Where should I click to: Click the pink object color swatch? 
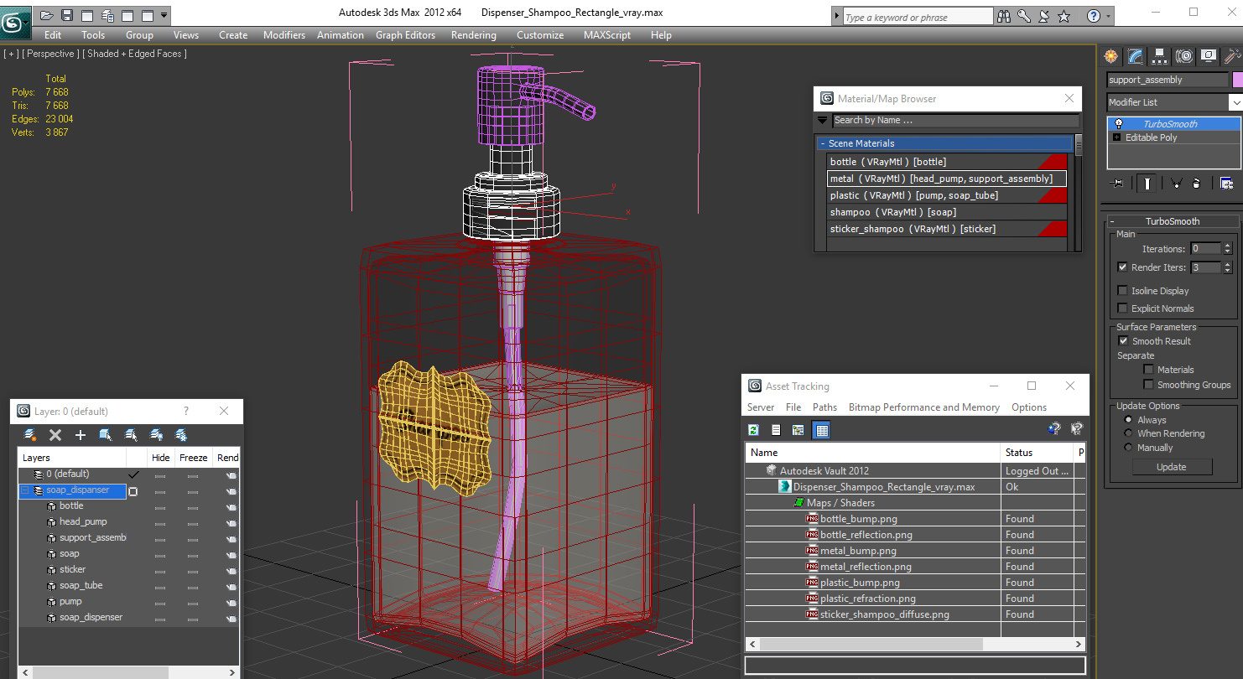click(x=1237, y=80)
